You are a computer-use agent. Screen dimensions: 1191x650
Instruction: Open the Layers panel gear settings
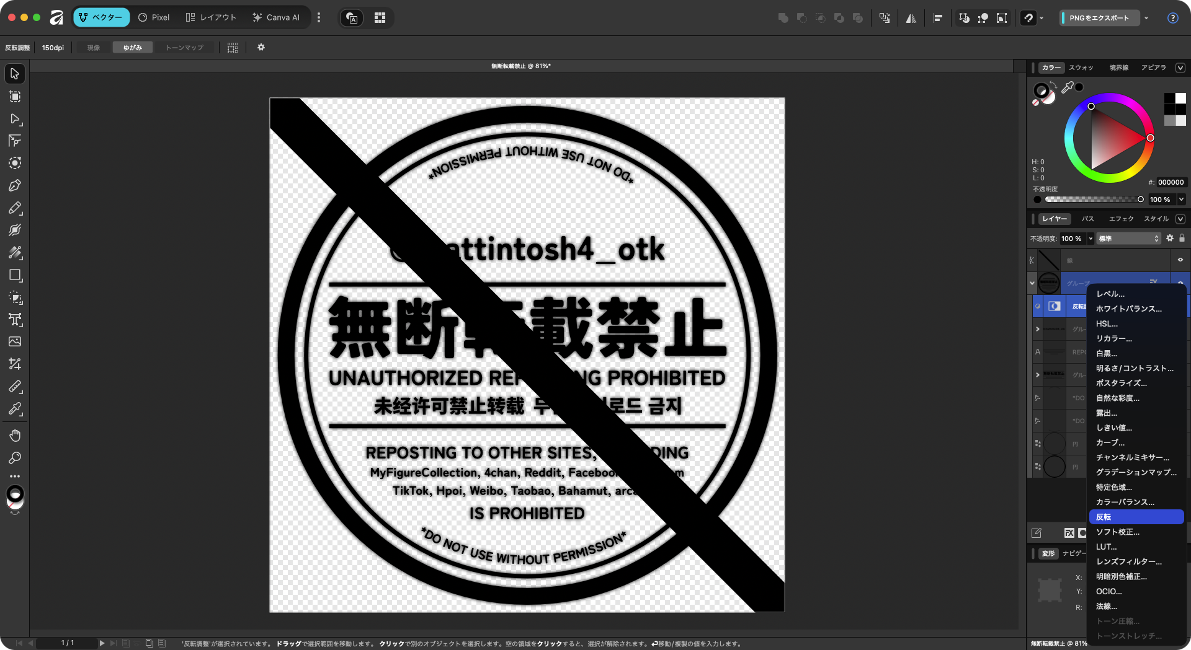(x=1170, y=238)
